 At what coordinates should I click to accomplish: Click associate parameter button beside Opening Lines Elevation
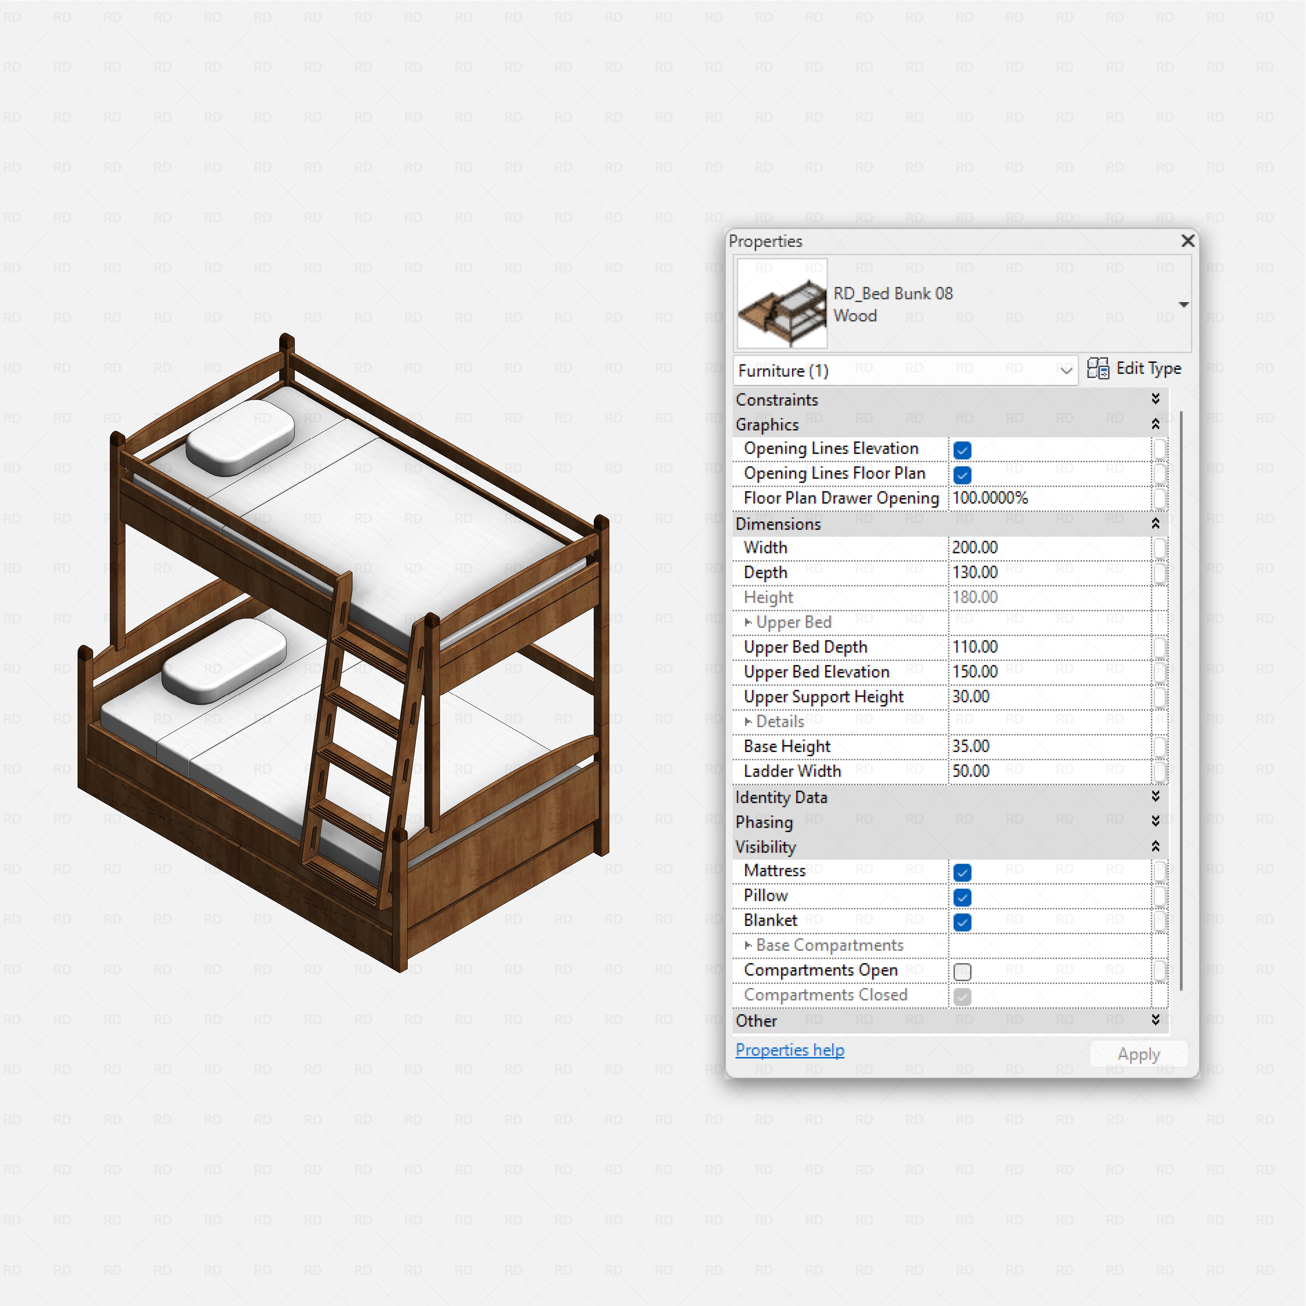[1160, 449]
